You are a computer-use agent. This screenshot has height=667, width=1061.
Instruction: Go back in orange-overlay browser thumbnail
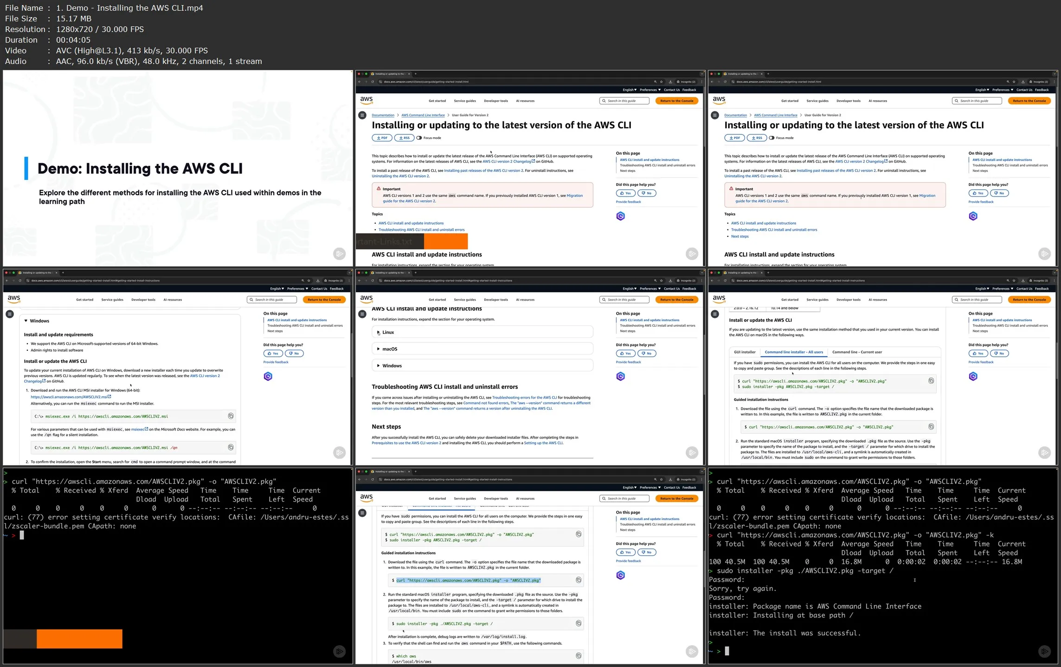(x=360, y=82)
